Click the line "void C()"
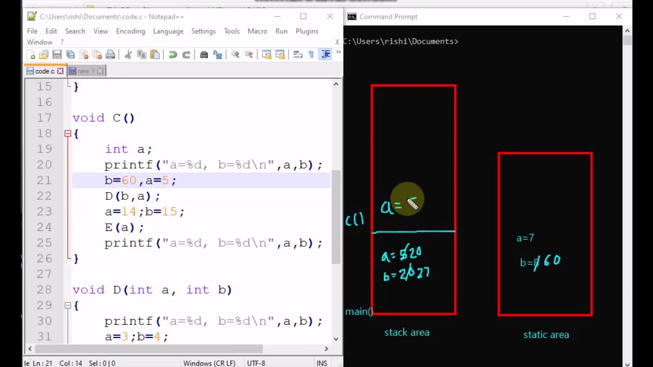This screenshot has width=653, height=367. [104, 118]
